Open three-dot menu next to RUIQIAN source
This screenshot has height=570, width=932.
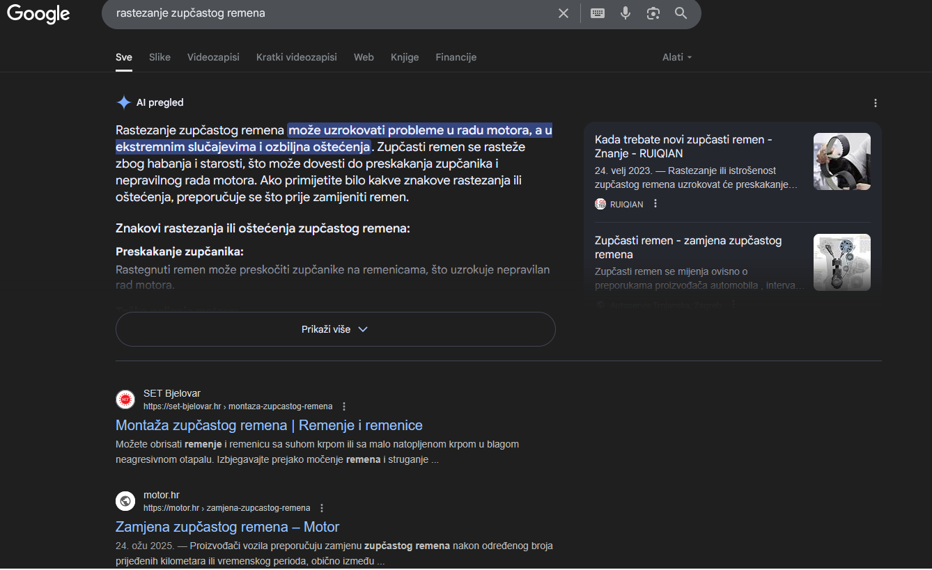(x=655, y=204)
